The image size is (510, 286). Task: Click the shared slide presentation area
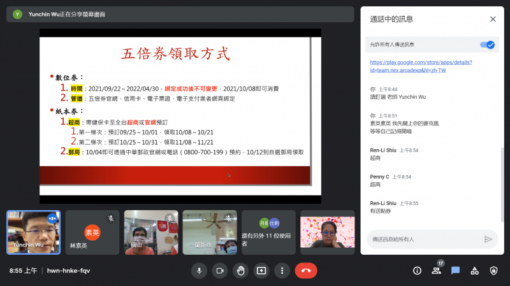180,116
